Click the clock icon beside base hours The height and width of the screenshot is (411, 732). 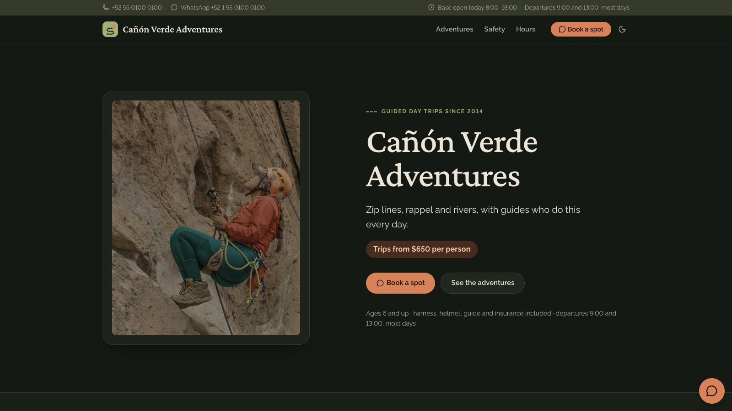tap(431, 7)
